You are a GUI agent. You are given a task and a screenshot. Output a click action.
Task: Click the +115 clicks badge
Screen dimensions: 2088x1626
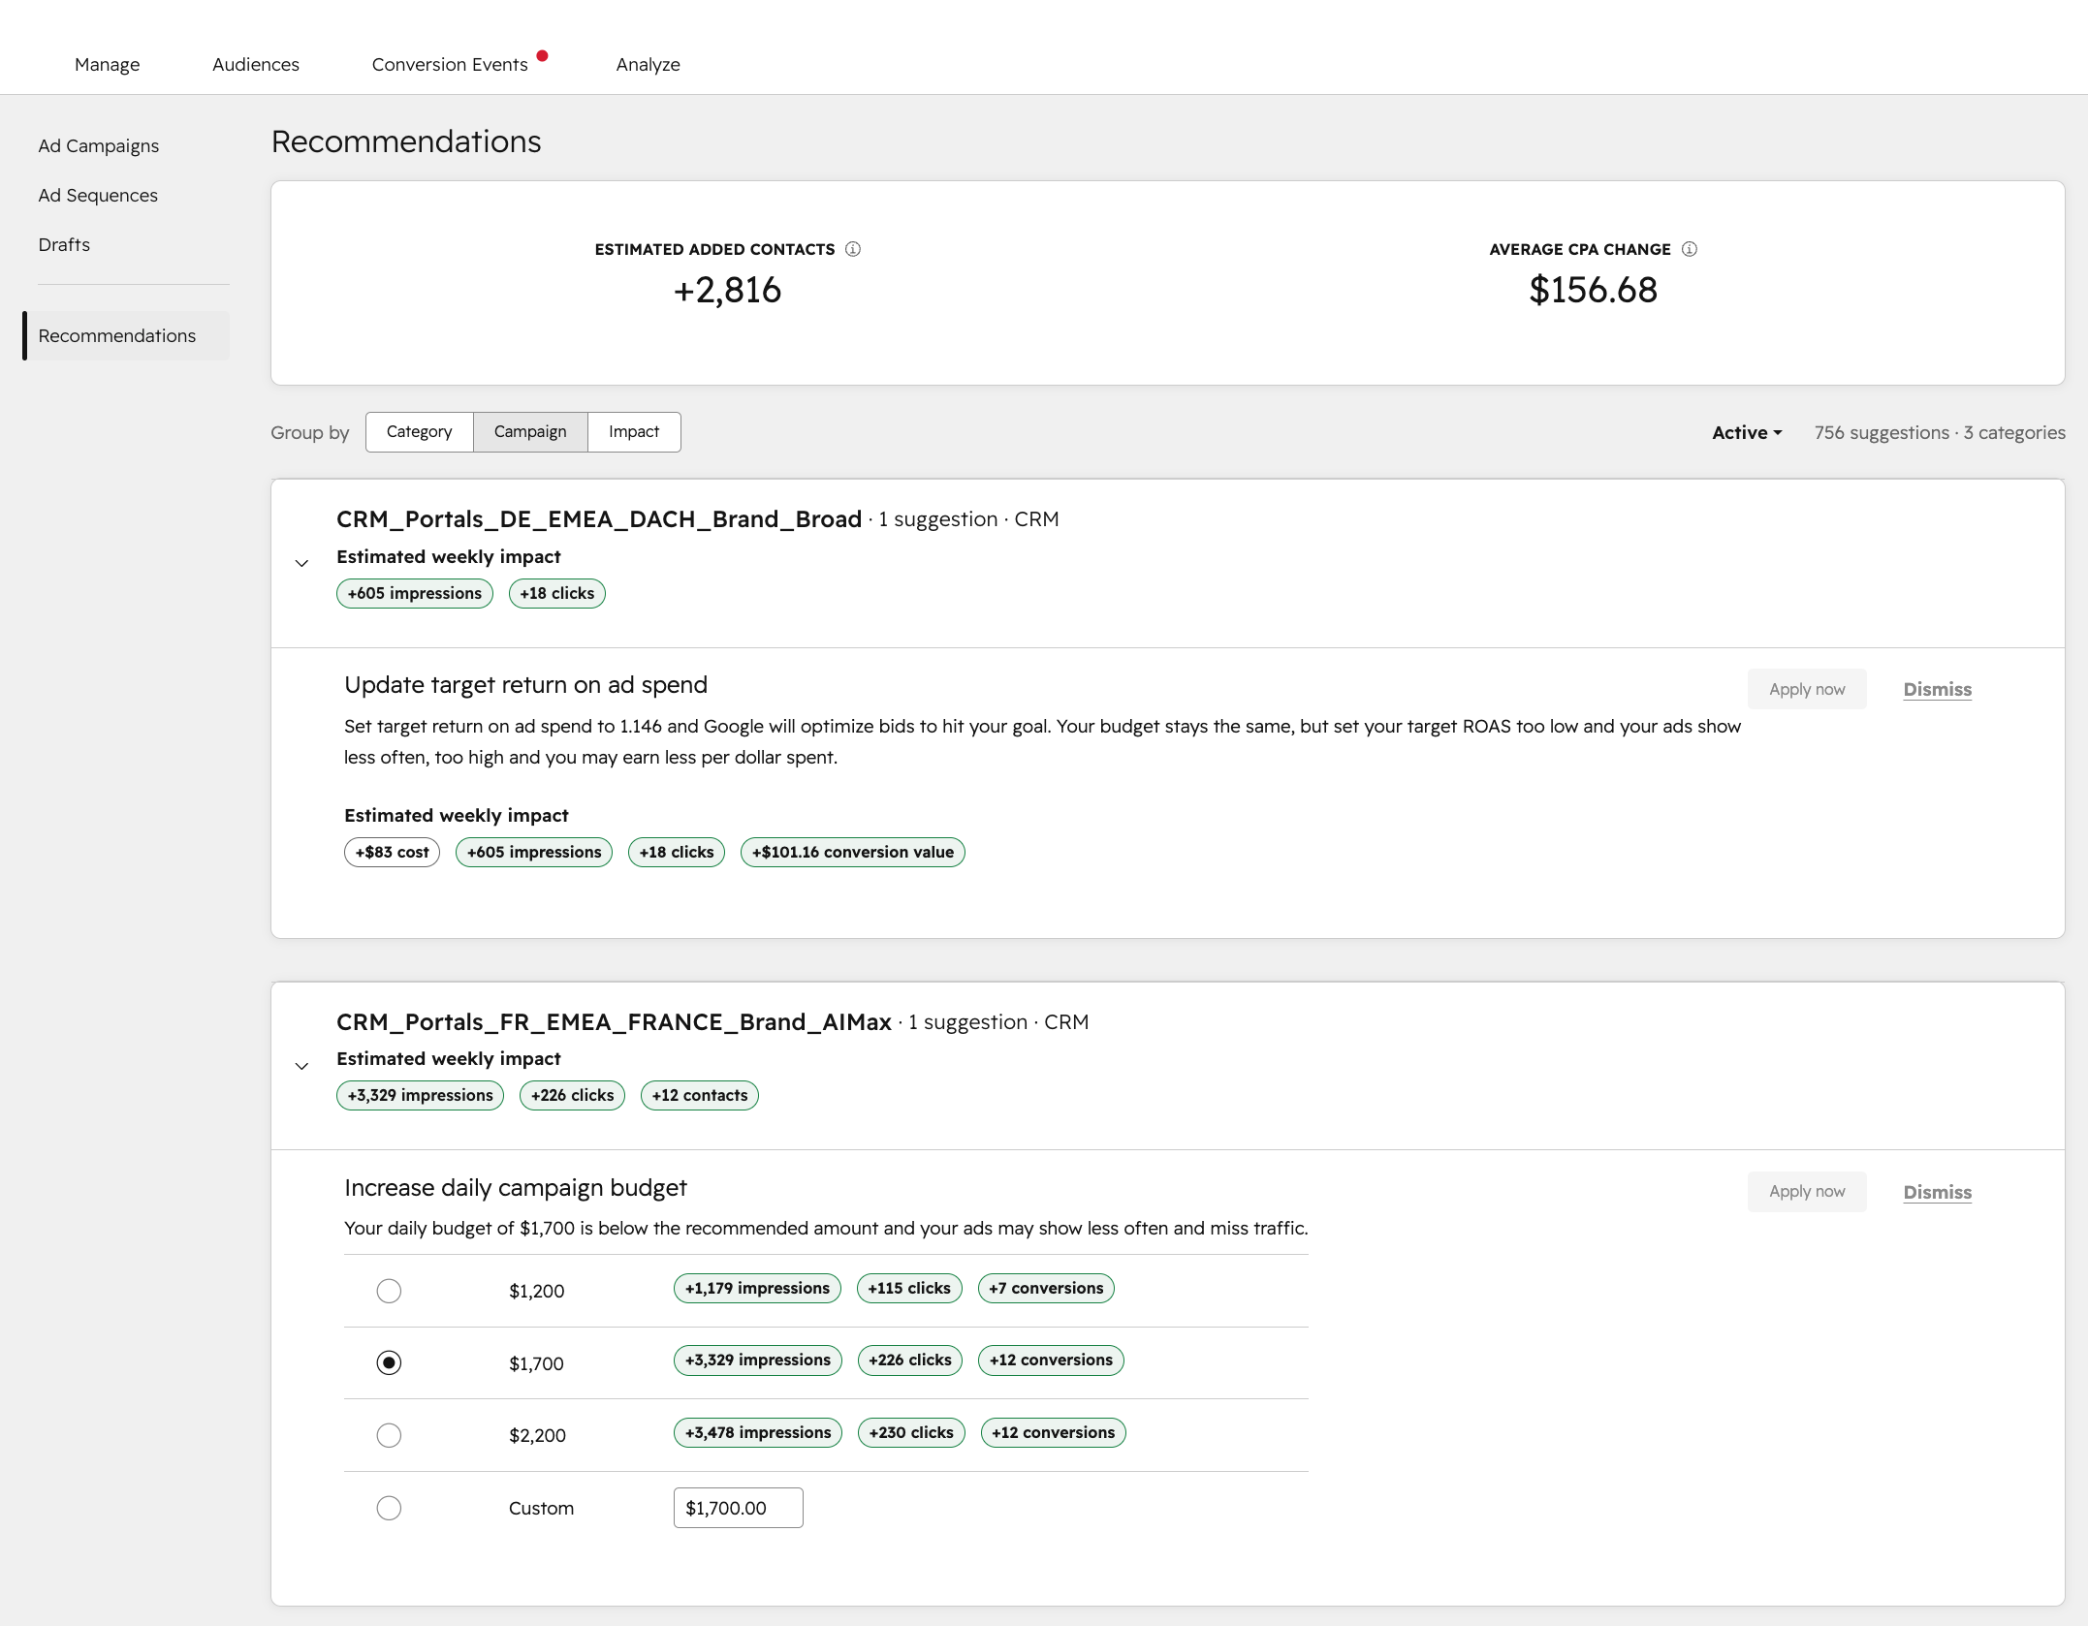pos(909,1288)
